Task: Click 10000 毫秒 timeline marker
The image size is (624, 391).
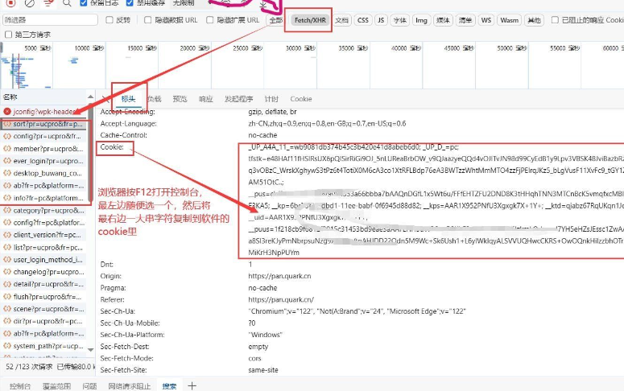Action: point(89,48)
